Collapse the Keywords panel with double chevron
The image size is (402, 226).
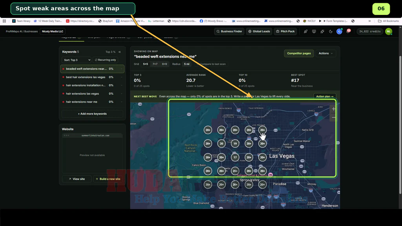pyautogui.click(x=119, y=52)
